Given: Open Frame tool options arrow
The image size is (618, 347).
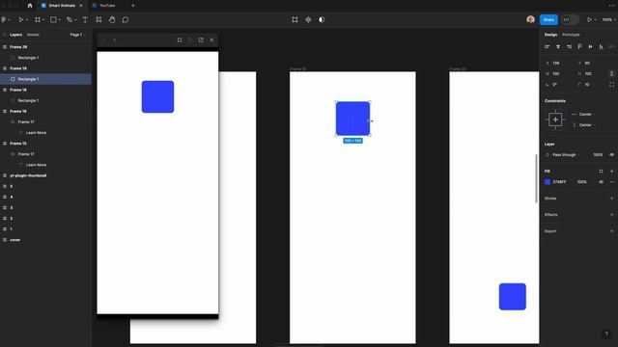Looking at the screenshot, I should [x=42, y=19].
